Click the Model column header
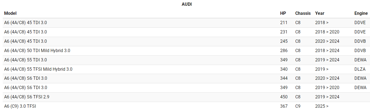370x111 pixels. (10, 13)
